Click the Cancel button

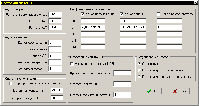click(x=180, y=91)
